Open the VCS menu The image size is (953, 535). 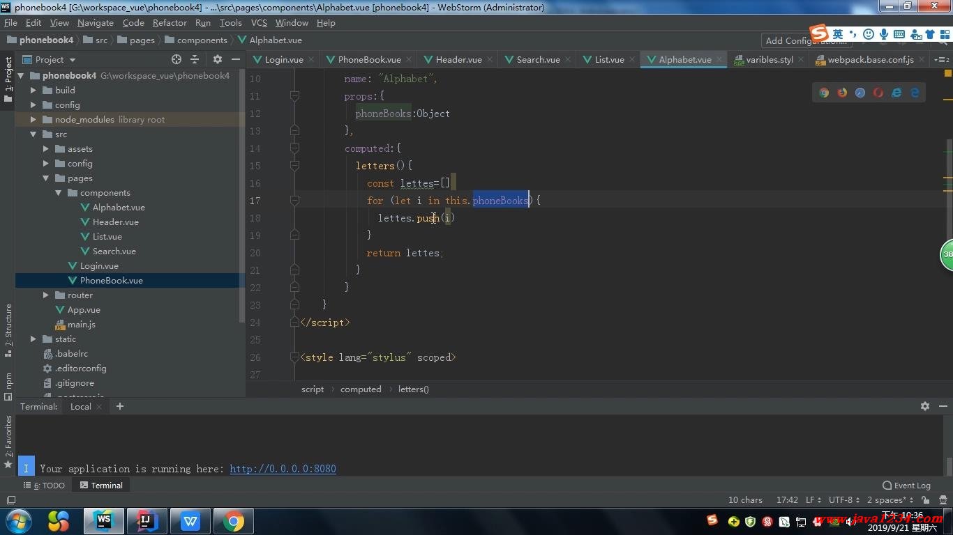point(259,23)
